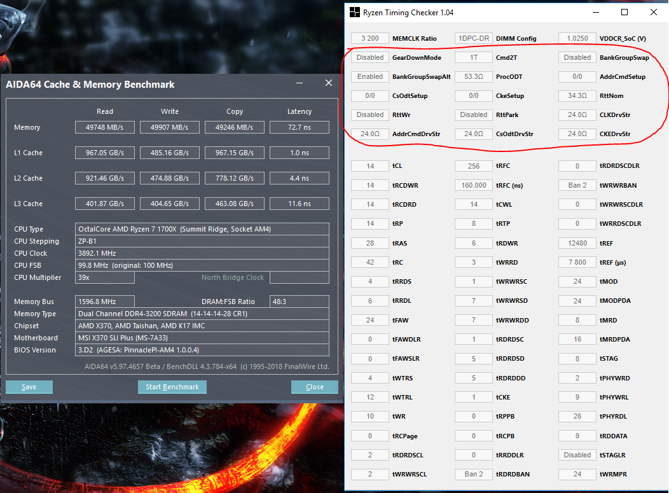Click the Memory Bus 1596.8 MHz field
669x493 pixels.
point(104,302)
